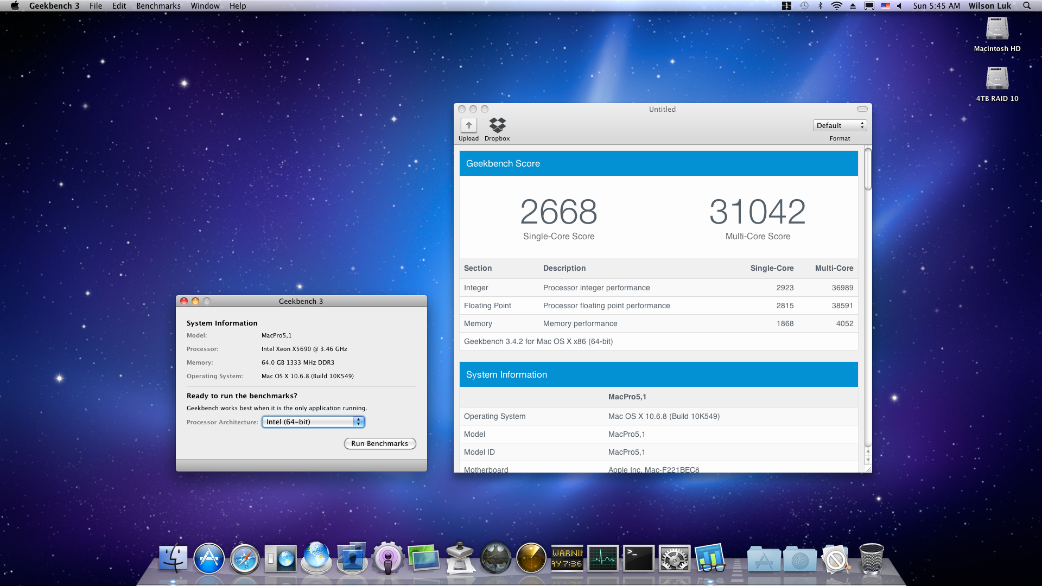This screenshot has height=586, width=1042.
Task: Open the stacked photos icon in the Dock
Action: click(424, 558)
